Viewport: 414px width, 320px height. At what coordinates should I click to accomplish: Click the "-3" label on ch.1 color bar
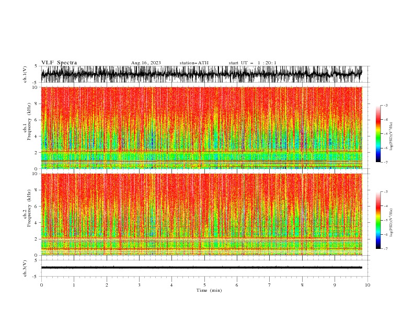[385, 105]
